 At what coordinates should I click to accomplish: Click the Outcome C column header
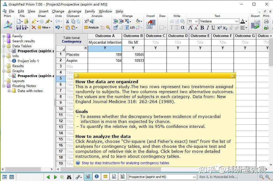155,36
